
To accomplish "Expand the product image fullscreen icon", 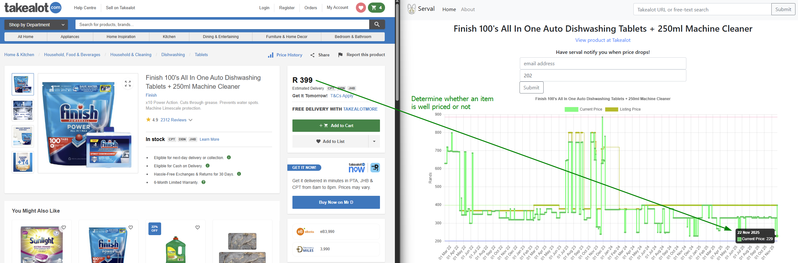I will (128, 84).
